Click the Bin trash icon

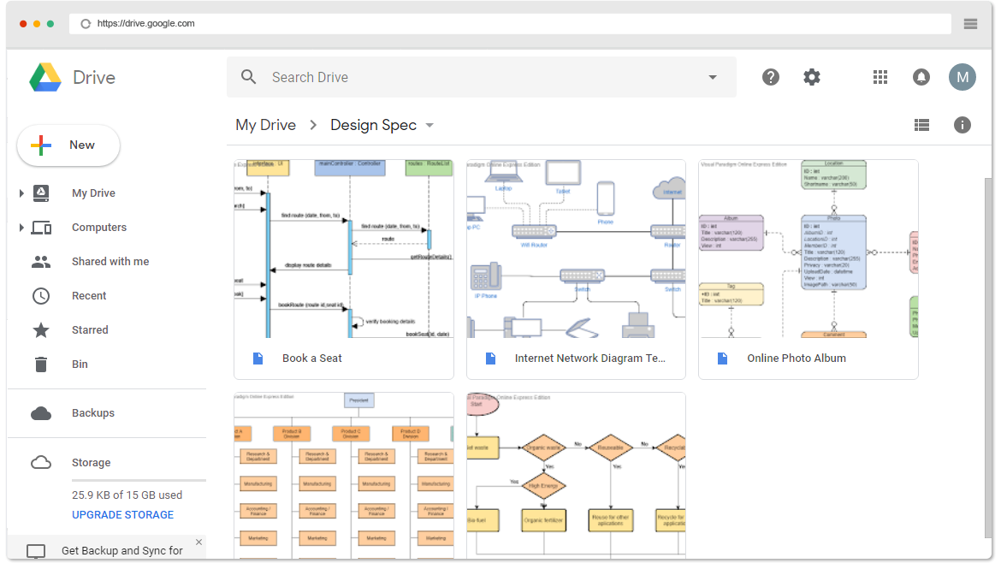click(x=41, y=364)
